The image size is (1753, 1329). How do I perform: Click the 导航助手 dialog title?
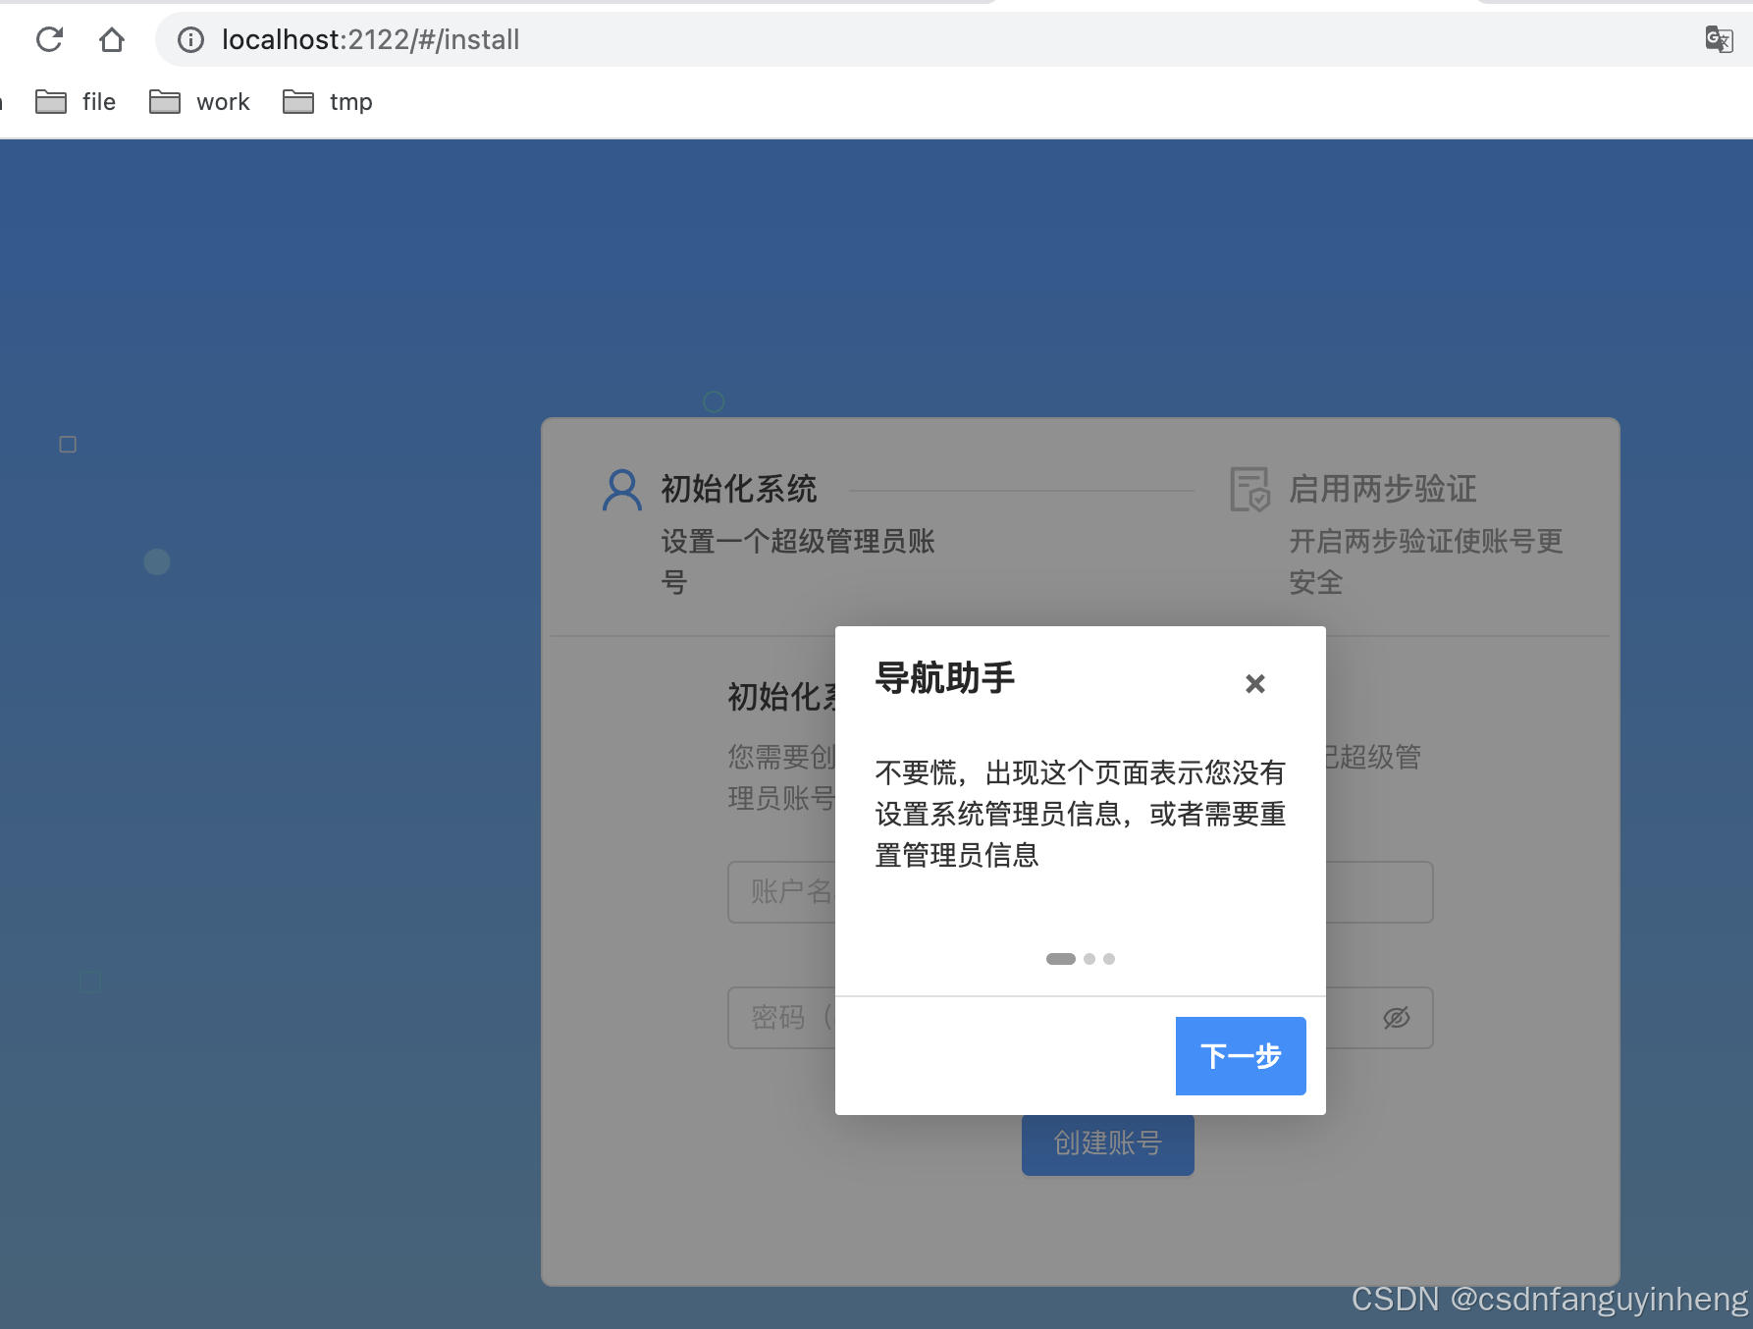coord(944,678)
